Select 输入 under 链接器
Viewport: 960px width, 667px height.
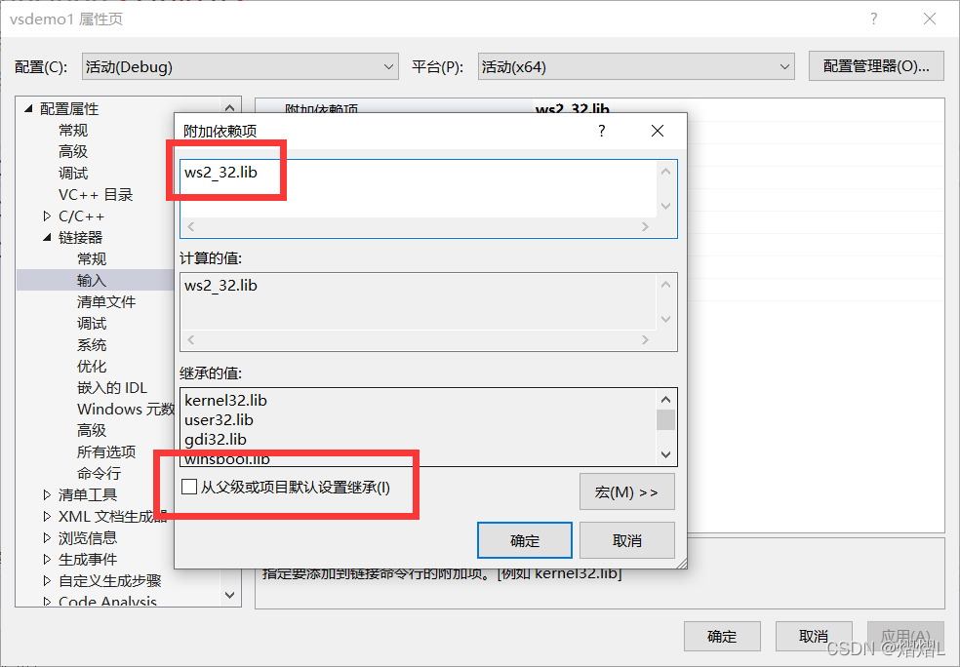[92, 280]
